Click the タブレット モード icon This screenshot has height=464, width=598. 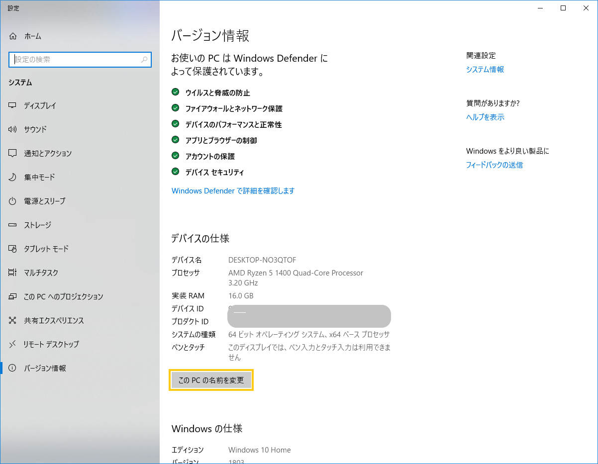(13, 249)
